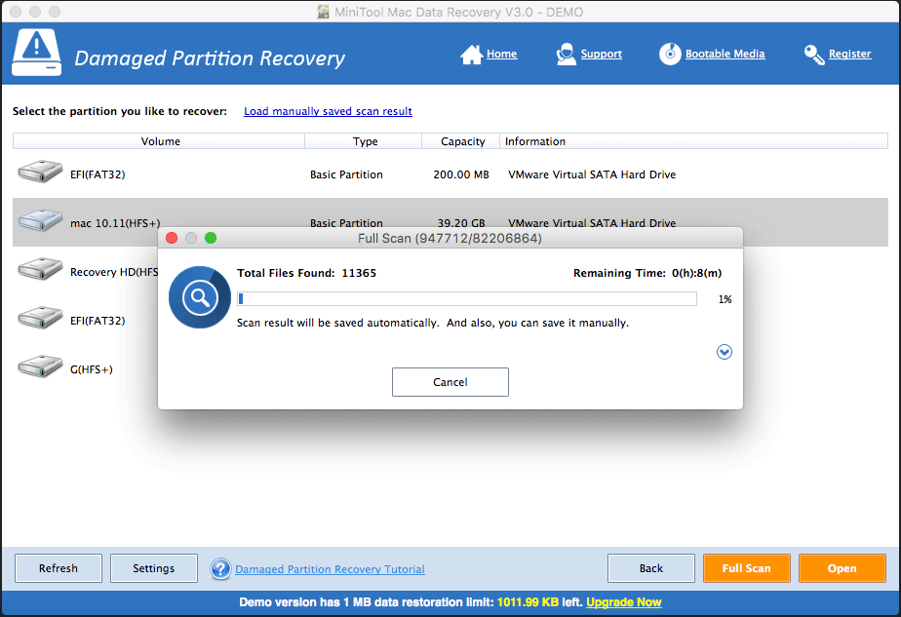Click the Total Files Found: 11365 label

pos(307,273)
